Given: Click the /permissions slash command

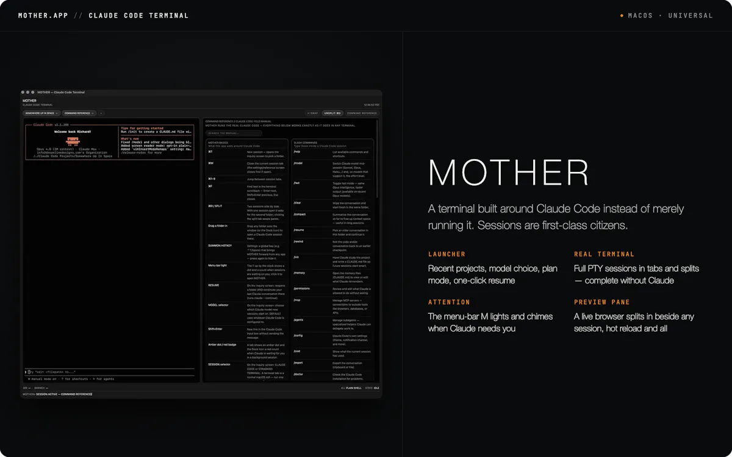Looking at the screenshot, I should click(x=333, y=289).
